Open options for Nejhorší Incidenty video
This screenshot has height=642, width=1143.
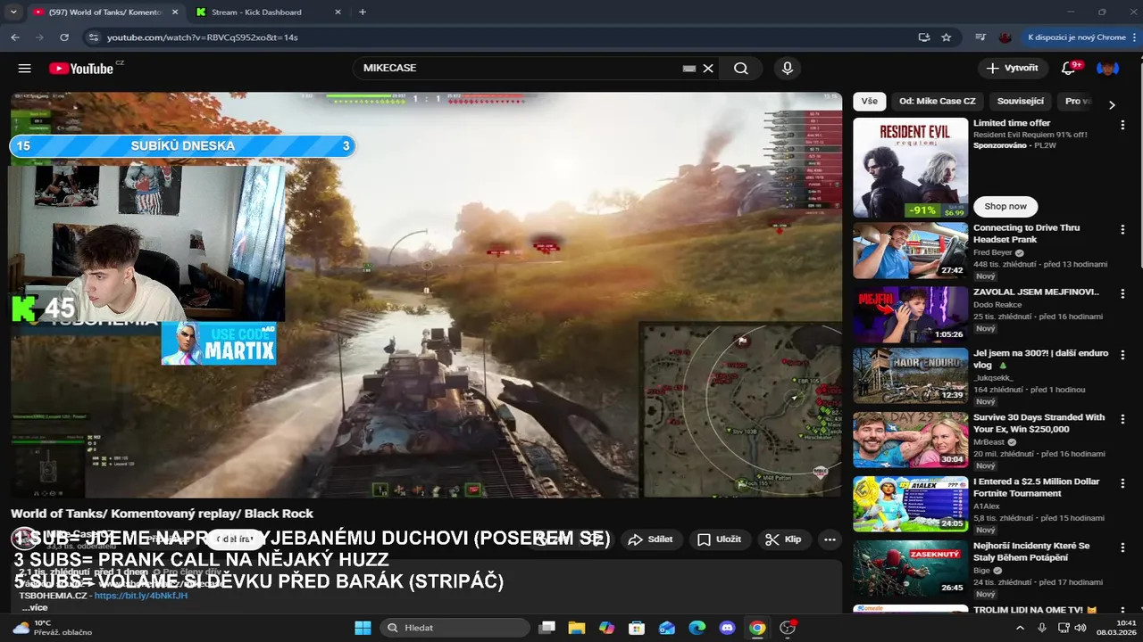tap(1122, 547)
